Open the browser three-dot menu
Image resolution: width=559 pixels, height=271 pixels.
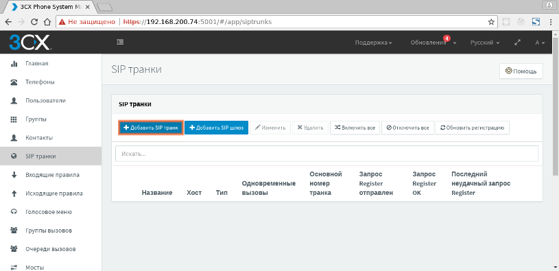551,22
